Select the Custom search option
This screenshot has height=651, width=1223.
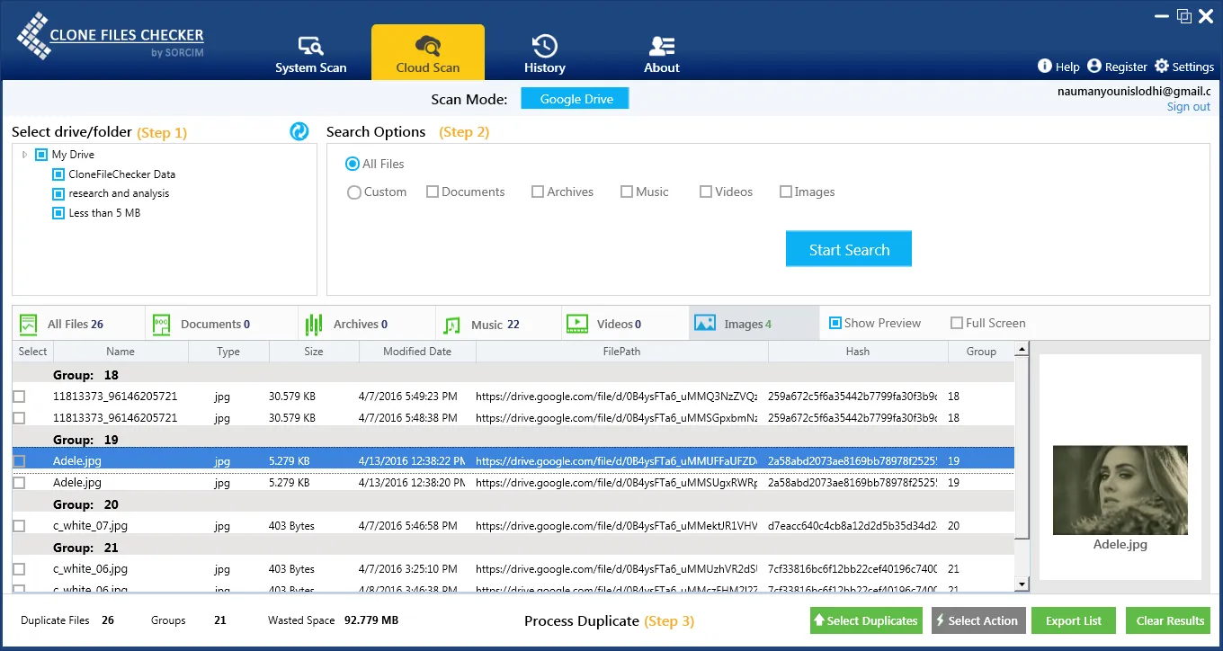(x=353, y=192)
